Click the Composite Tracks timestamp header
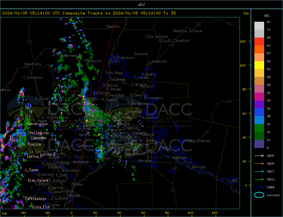The image size is (283, 217). click(x=89, y=13)
